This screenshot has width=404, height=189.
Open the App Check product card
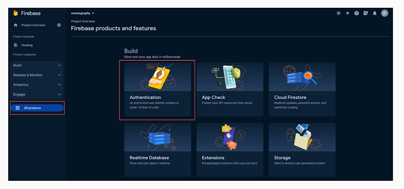[230, 90]
